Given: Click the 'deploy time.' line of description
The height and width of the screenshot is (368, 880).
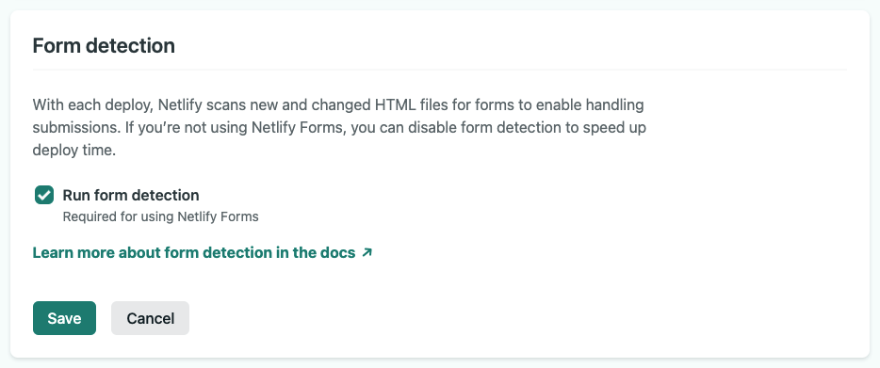Looking at the screenshot, I should pos(74,151).
